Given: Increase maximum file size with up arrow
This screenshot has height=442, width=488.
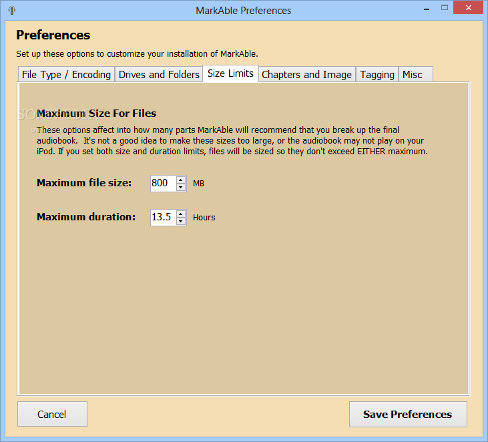Looking at the screenshot, I should pyautogui.click(x=181, y=180).
